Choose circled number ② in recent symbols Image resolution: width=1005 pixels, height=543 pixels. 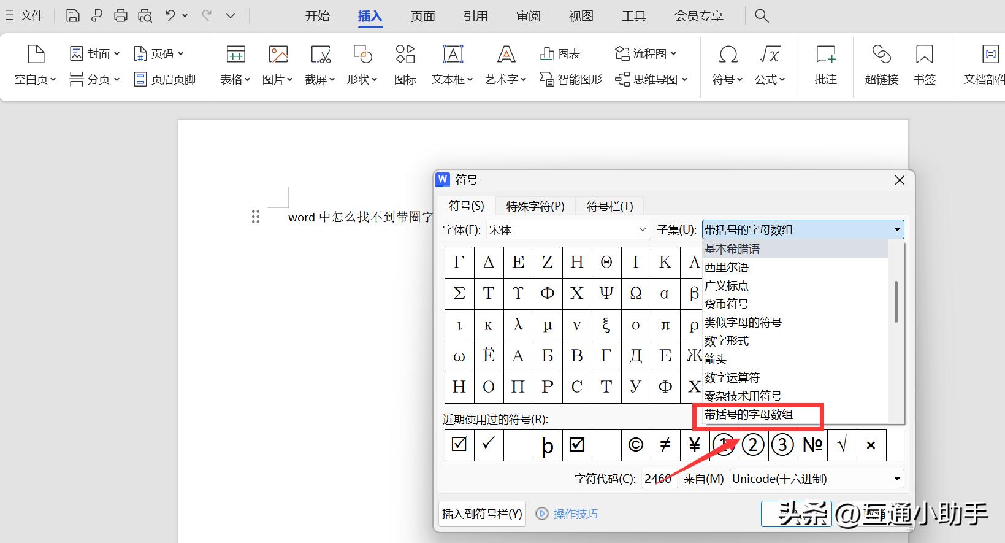pyautogui.click(x=753, y=445)
